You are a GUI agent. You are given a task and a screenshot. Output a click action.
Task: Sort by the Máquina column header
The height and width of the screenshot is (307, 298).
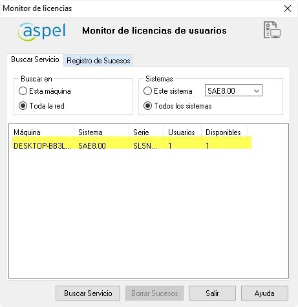tap(41, 132)
